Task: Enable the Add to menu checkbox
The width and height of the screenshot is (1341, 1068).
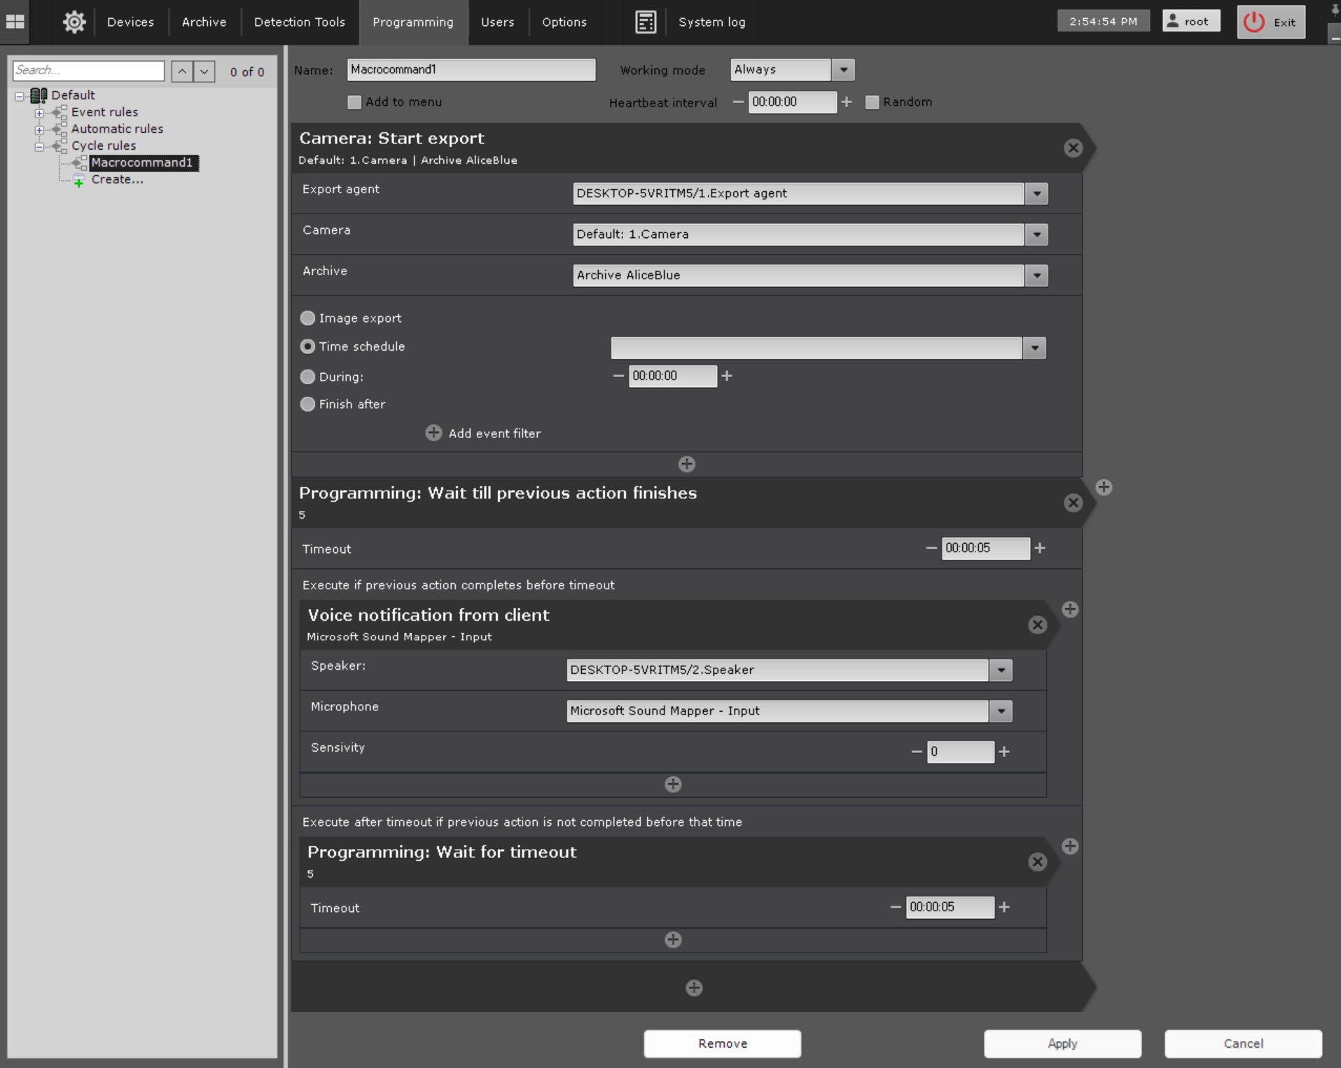Action: click(354, 102)
